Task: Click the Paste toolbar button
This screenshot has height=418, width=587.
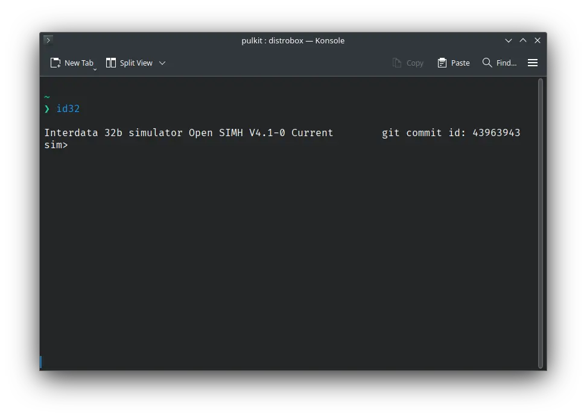Action: point(453,63)
